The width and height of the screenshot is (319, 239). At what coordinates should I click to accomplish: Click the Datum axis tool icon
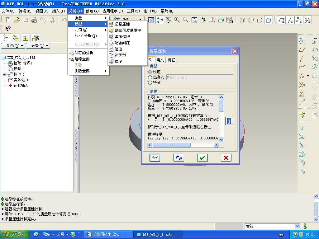tap(302, 58)
